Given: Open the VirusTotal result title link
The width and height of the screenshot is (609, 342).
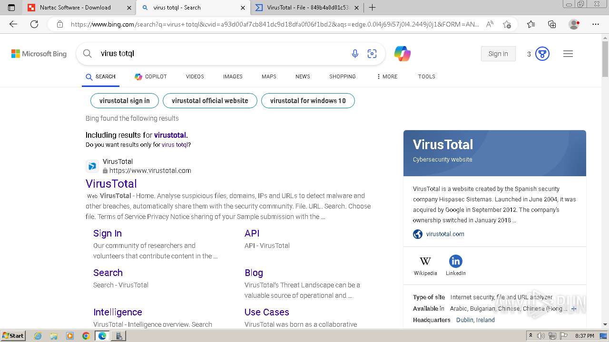Looking at the screenshot, I should pos(111,184).
